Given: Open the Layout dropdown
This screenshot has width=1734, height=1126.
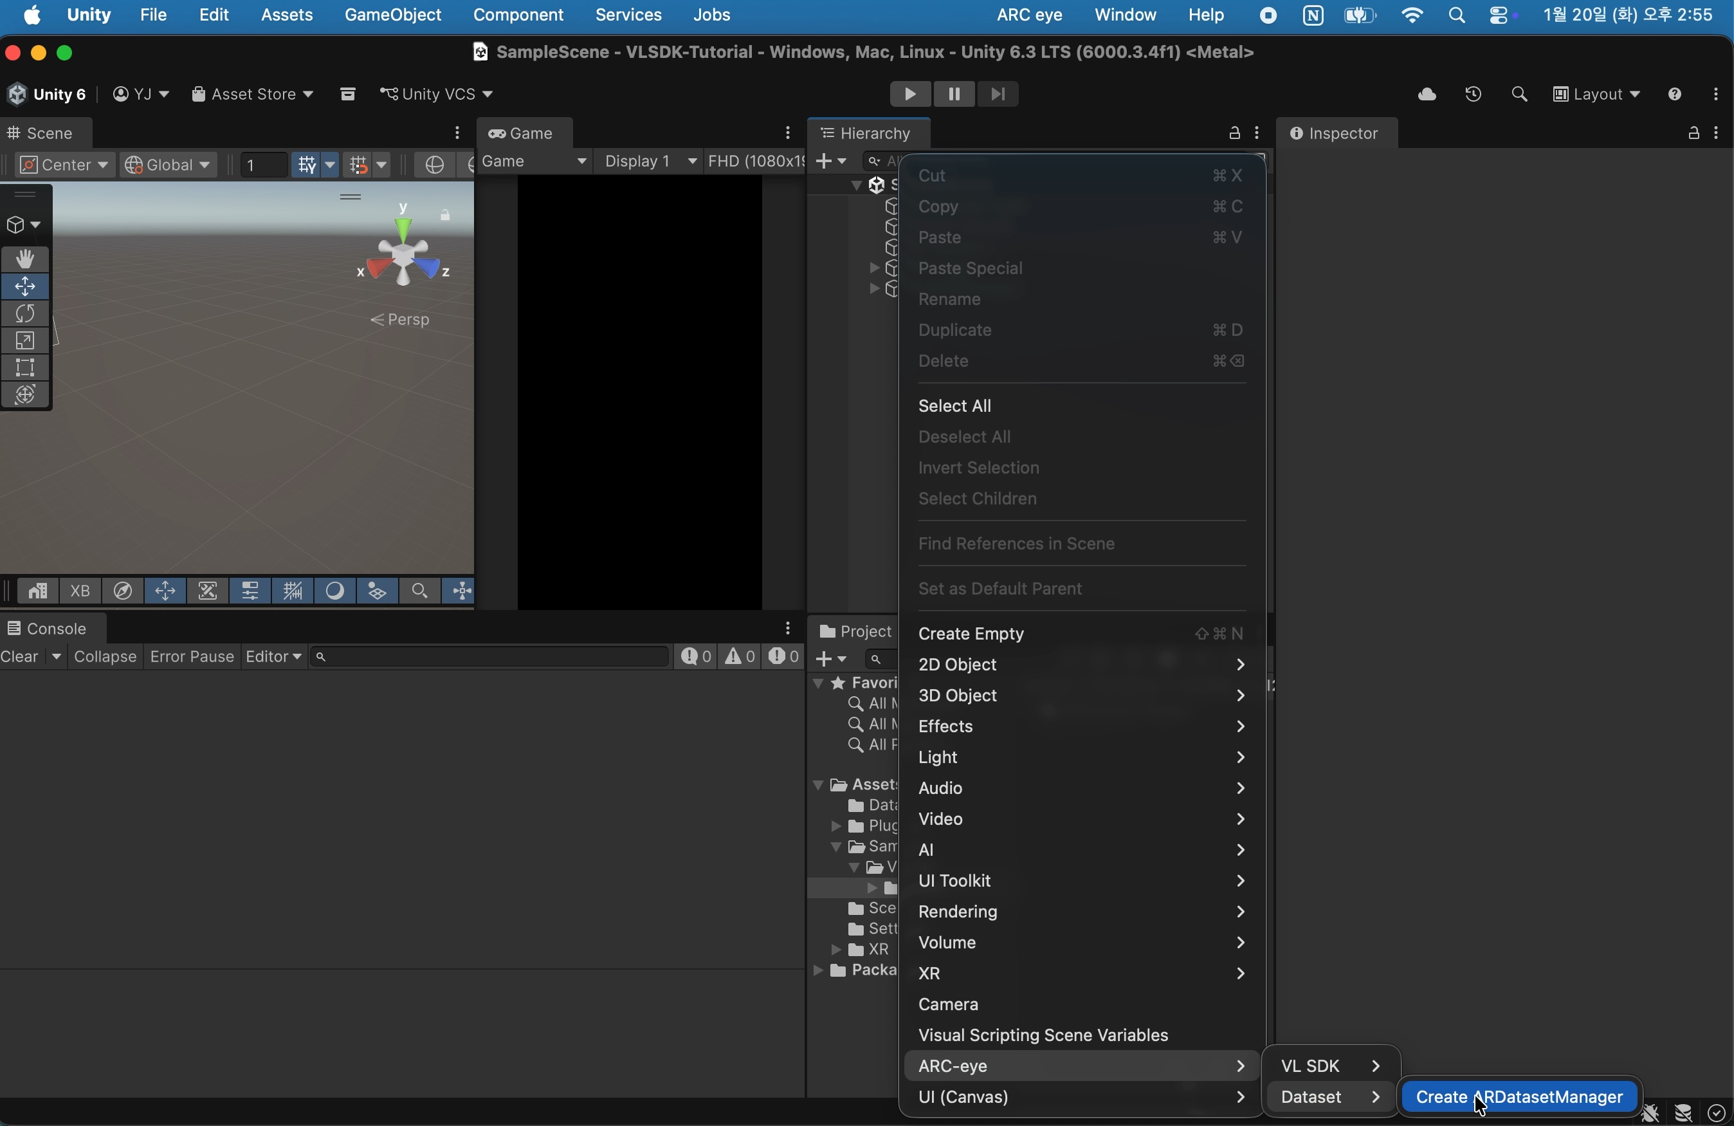Looking at the screenshot, I should [x=1597, y=95].
